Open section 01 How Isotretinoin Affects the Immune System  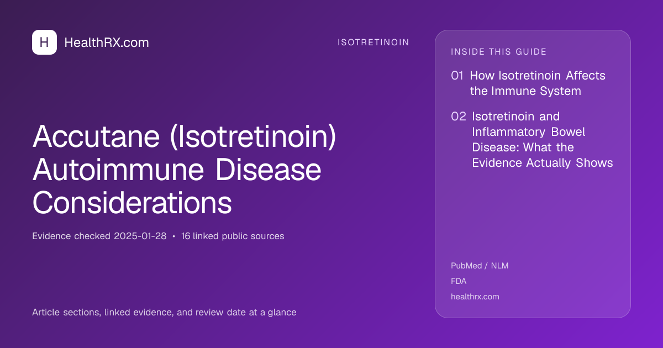(x=528, y=83)
